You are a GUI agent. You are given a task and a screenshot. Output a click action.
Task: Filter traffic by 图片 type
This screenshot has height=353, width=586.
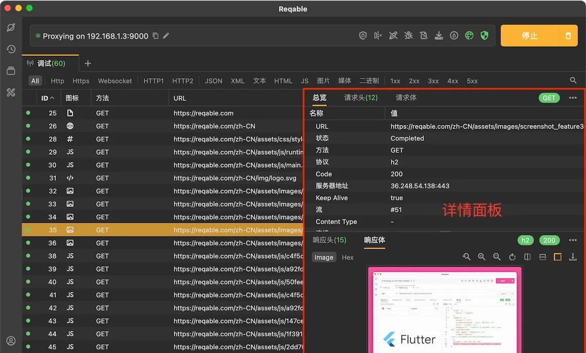point(323,81)
